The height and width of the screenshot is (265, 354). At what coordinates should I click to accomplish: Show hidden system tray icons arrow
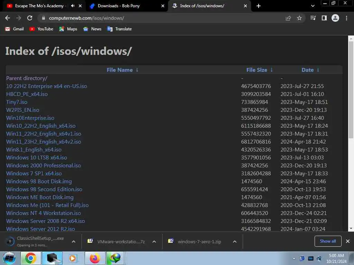(294, 258)
